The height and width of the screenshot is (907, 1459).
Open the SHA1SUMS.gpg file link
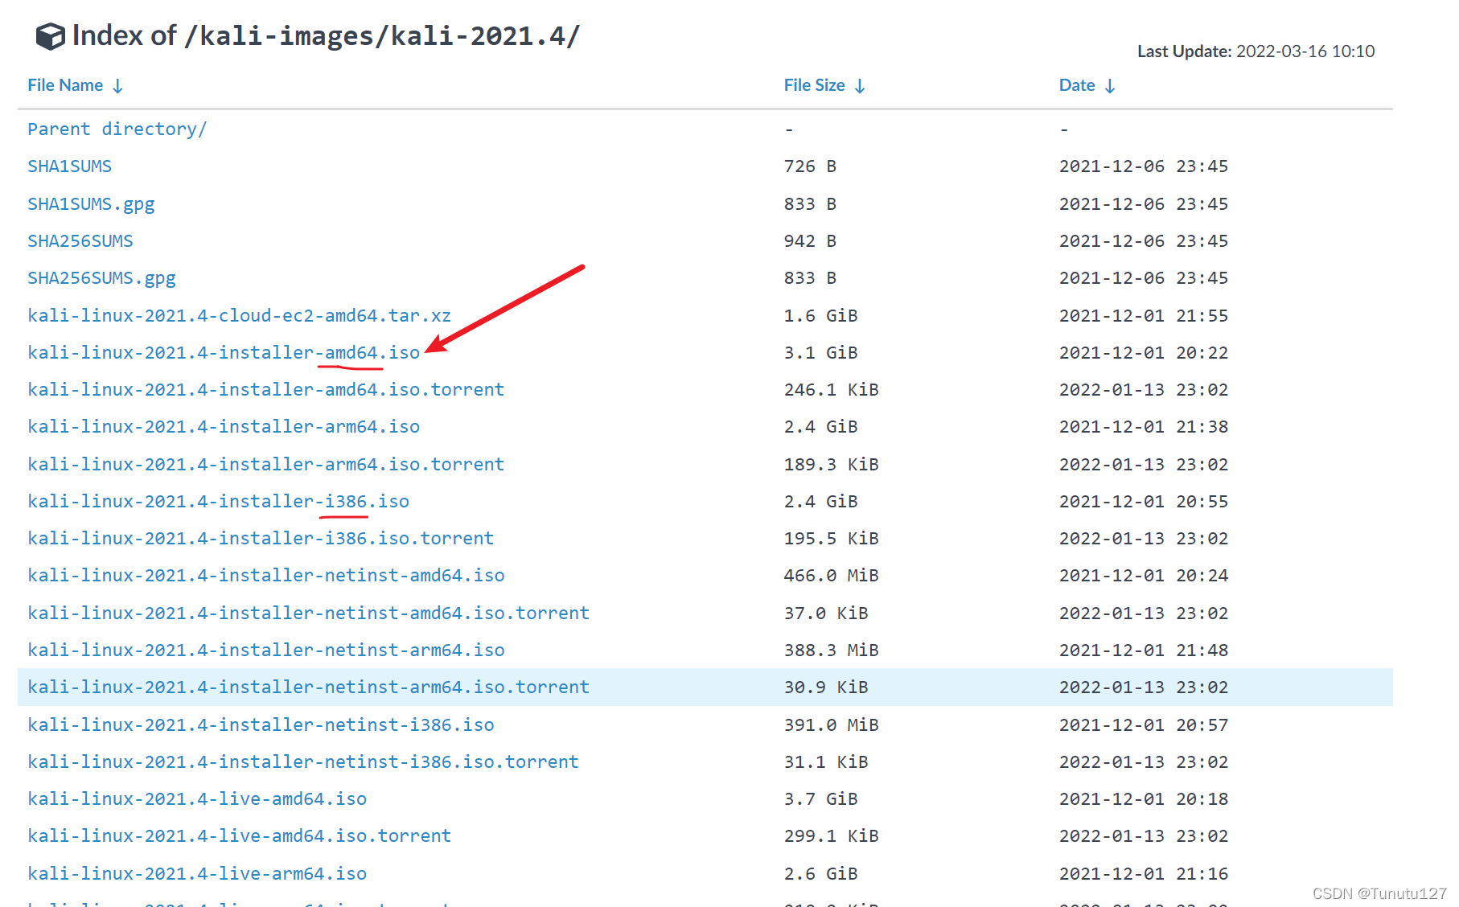click(91, 204)
